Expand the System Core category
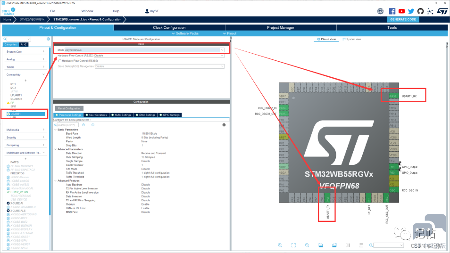The width and height of the screenshot is (450, 253). pyautogui.click(x=25, y=51)
